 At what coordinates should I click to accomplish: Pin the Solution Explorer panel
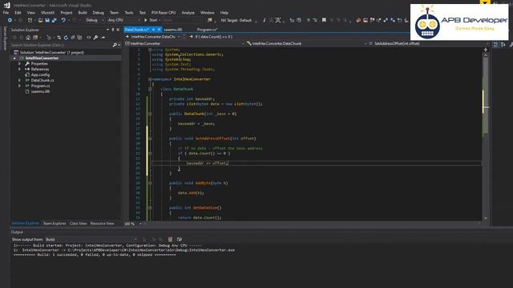(113, 30)
